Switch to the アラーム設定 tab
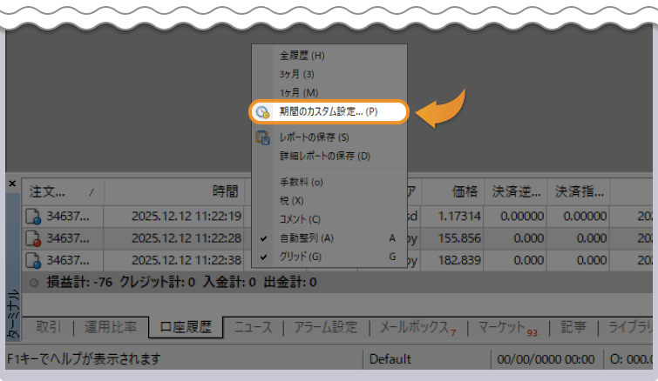The image size is (658, 381). [x=326, y=327]
